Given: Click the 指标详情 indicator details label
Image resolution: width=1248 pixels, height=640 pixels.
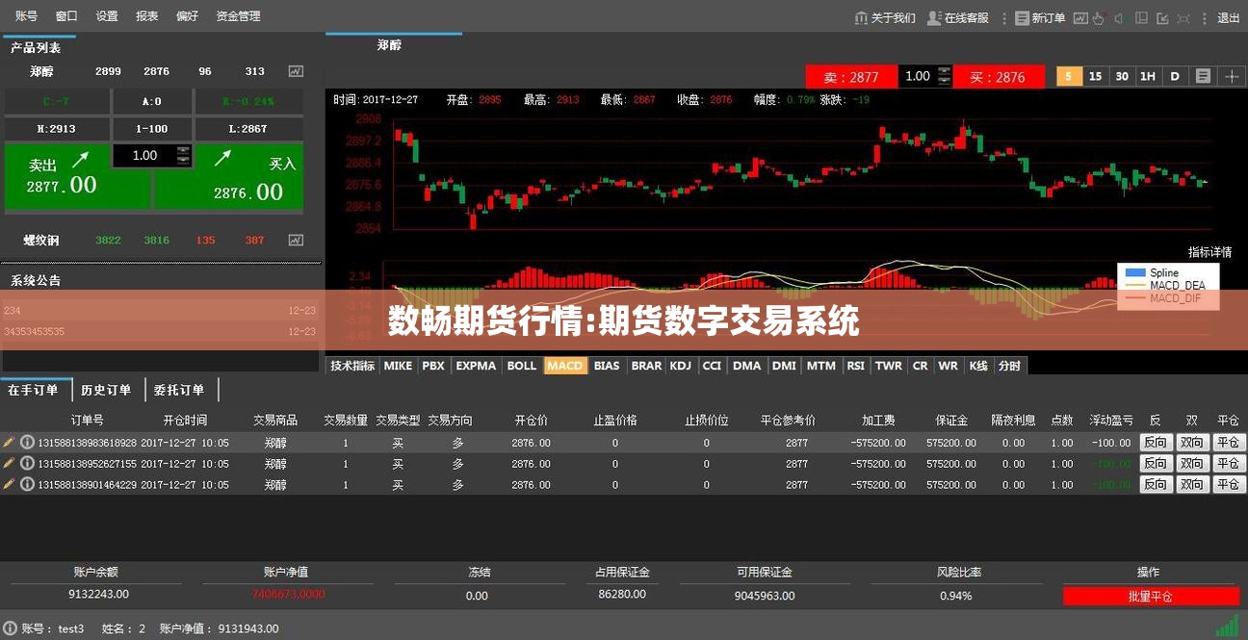Looking at the screenshot, I should click(1209, 252).
